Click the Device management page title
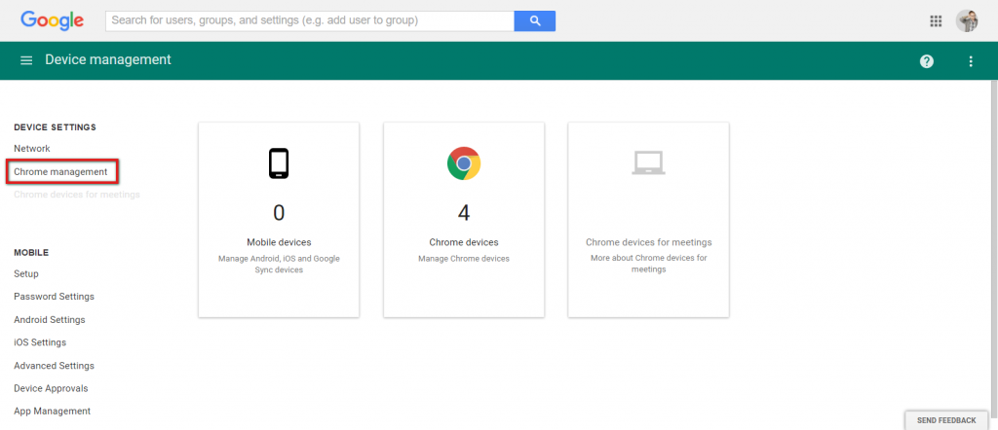The image size is (998, 430). click(108, 59)
